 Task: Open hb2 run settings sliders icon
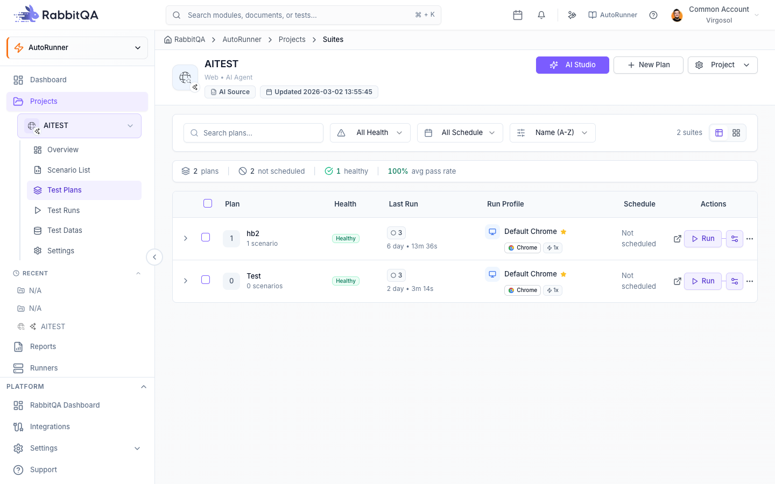[735, 239]
